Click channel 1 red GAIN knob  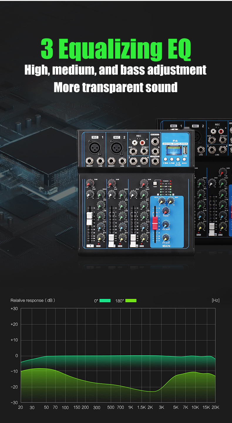pos(90,183)
